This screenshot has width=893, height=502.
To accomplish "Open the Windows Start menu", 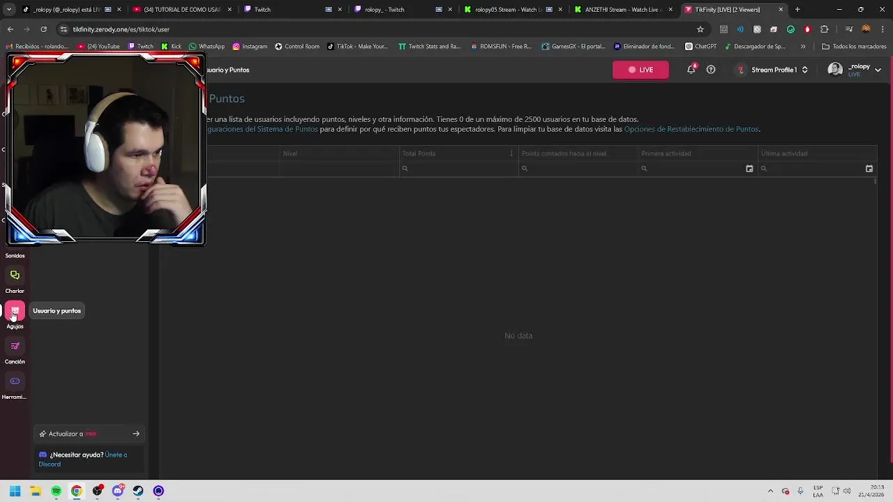I will click(15, 491).
